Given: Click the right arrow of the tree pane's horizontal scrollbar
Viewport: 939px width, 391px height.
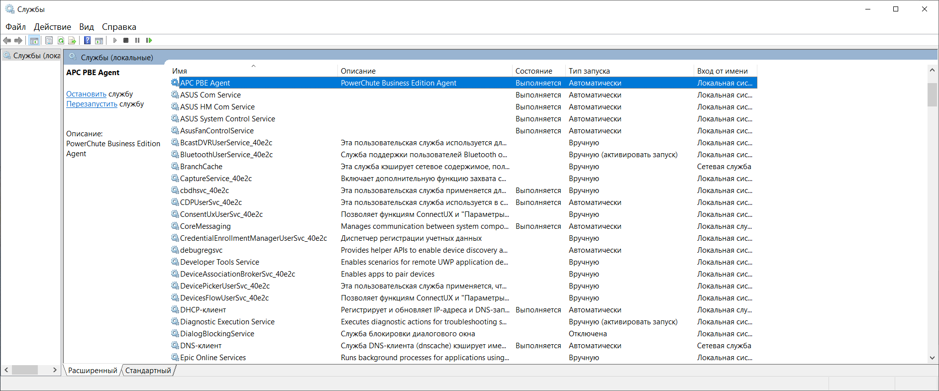Looking at the screenshot, I should (55, 370).
